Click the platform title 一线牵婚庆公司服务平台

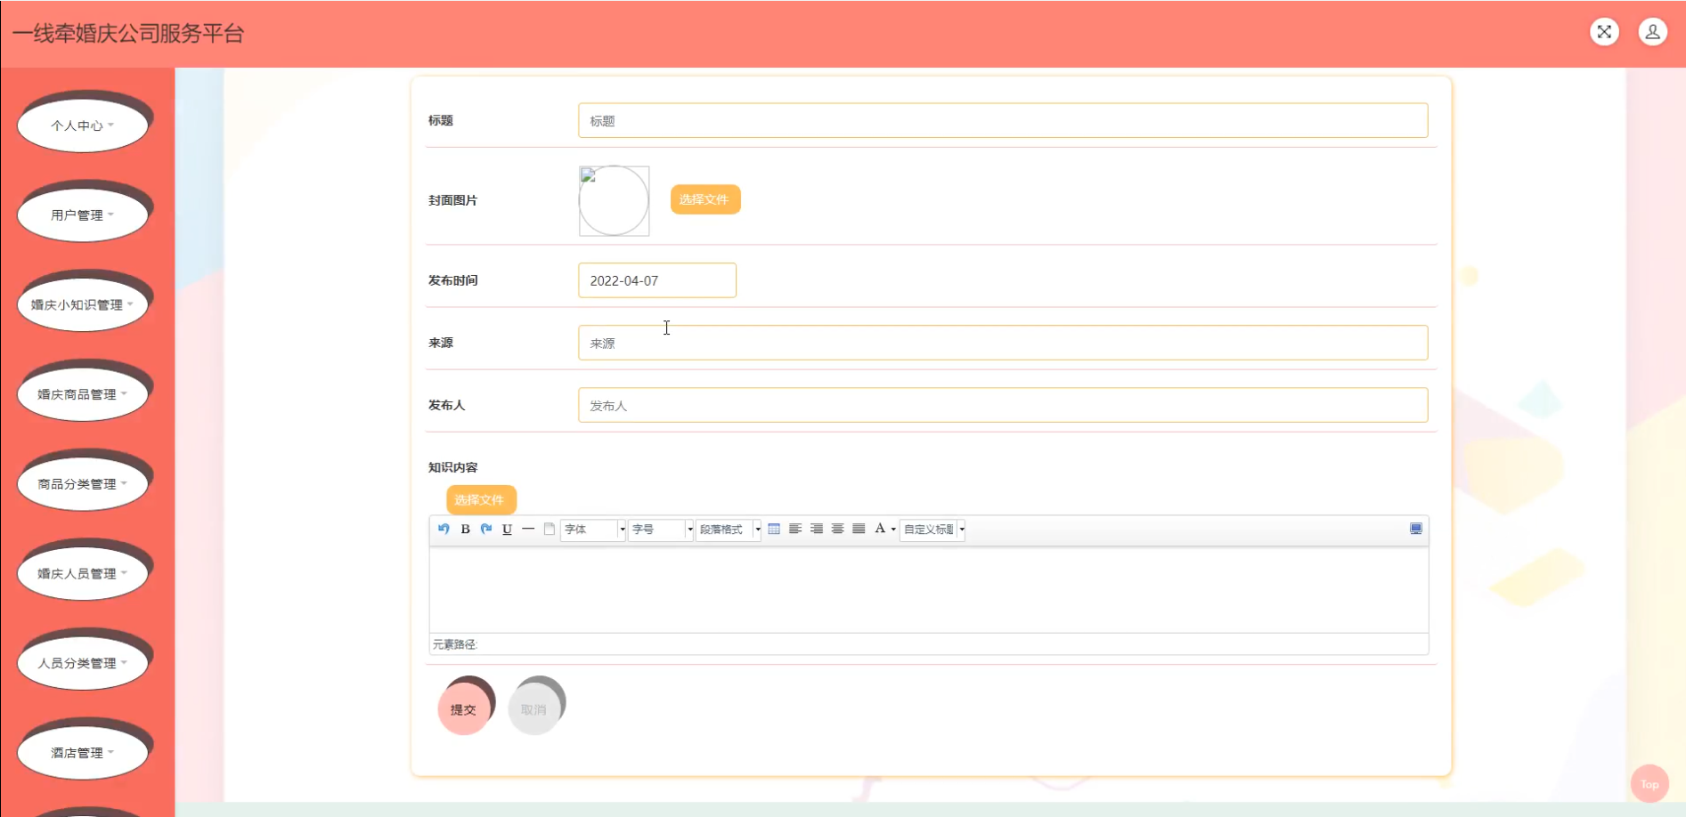tap(128, 34)
